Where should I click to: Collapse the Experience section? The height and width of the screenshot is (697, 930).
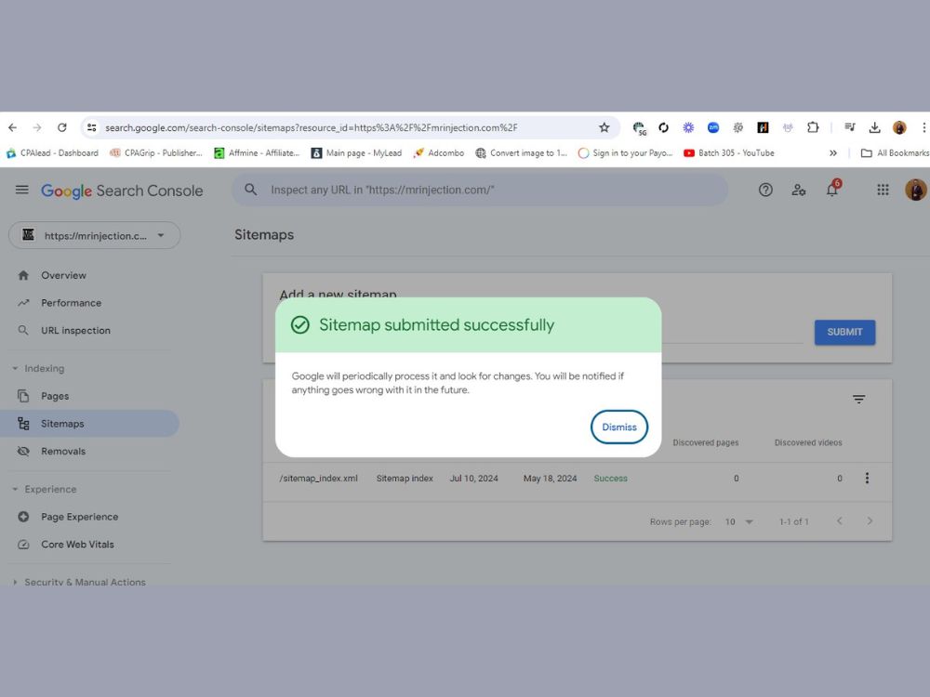pos(44,489)
